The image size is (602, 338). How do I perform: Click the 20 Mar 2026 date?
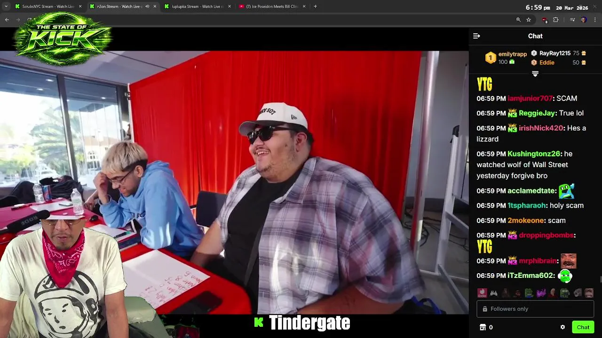(x=572, y=8)
